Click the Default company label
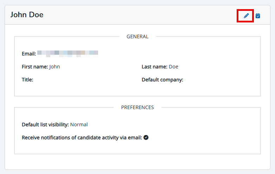The width and height of the screenshot is (275, 174). pyautogui.click(x=162, y=80)
